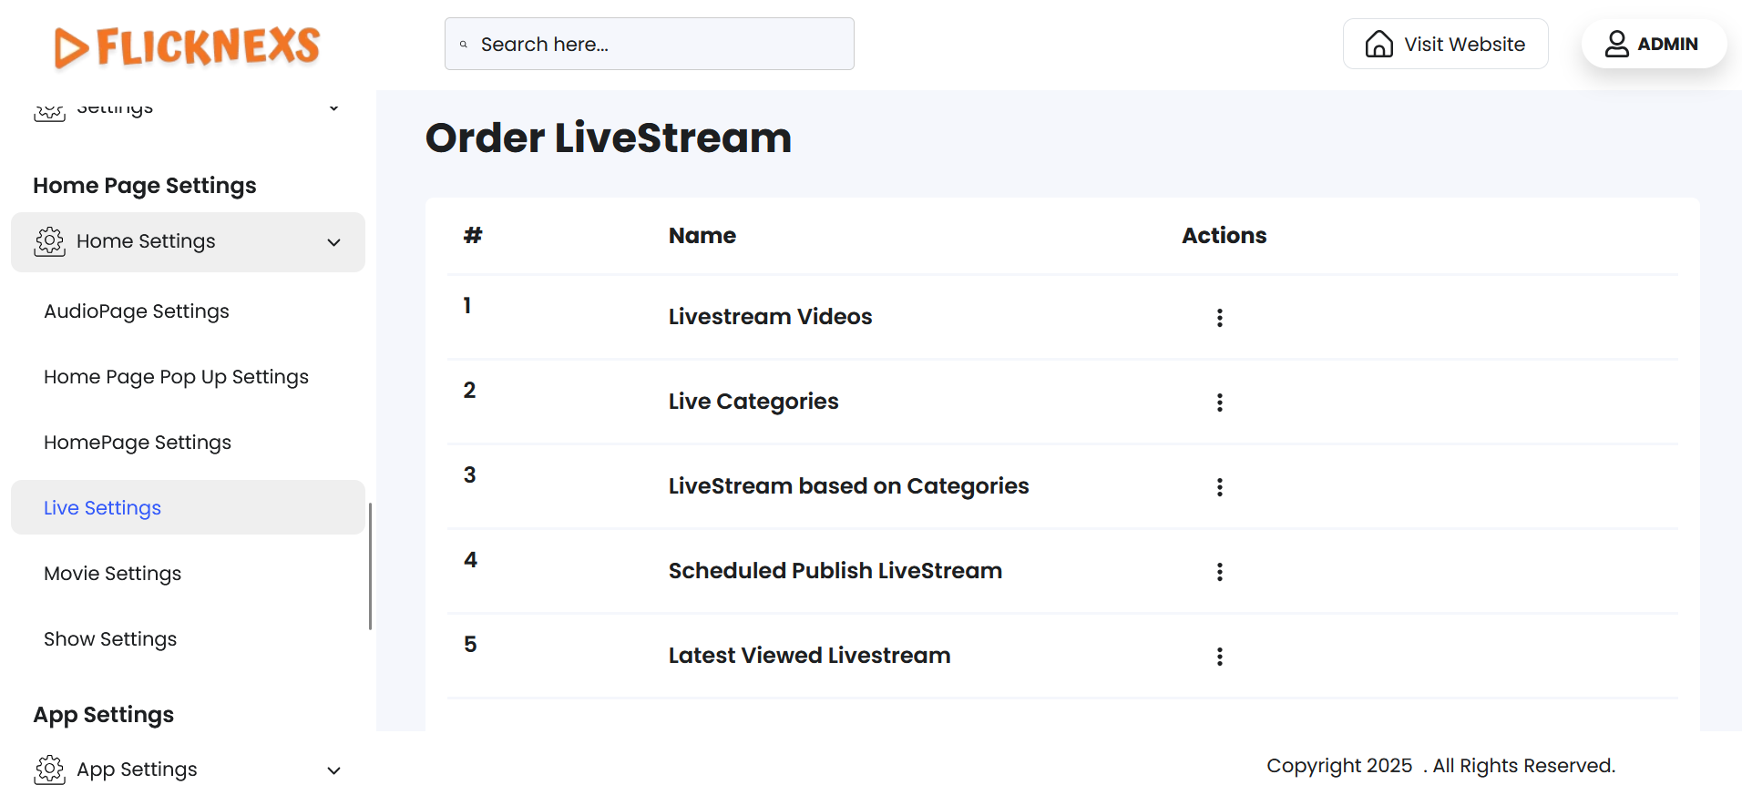
Task: Open the ADMIN user menu
Action: pos(1653,44)
